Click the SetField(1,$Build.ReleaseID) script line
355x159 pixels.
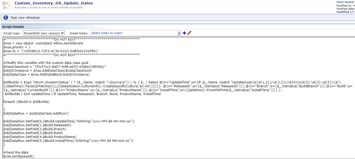point(37,125)
